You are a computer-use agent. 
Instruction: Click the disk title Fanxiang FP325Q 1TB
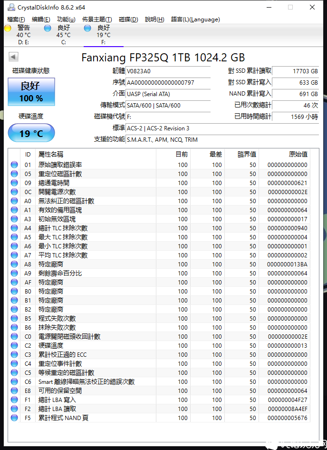[163, 58]
